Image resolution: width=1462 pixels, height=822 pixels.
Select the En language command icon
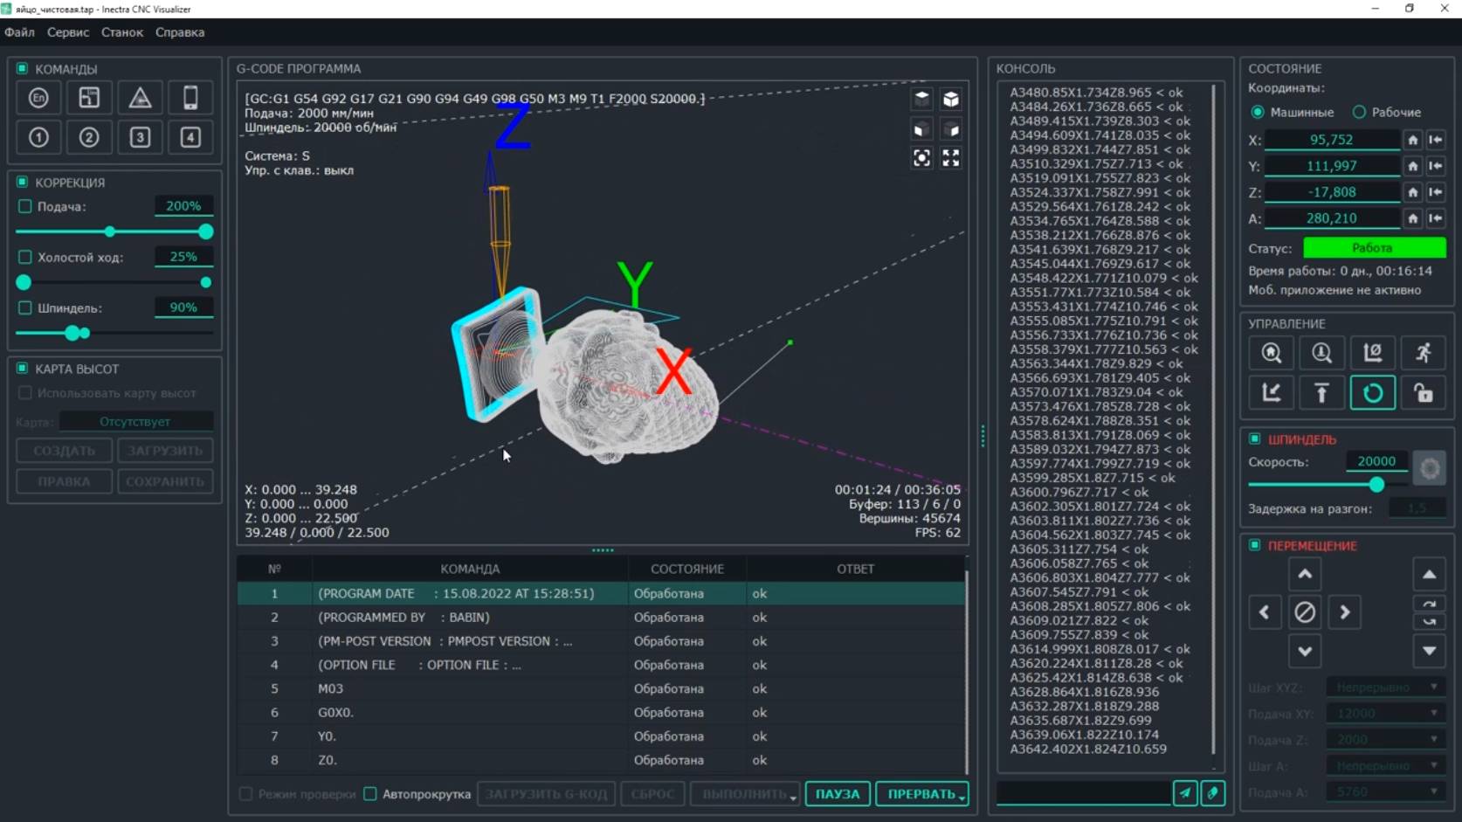tap(38, 98)
